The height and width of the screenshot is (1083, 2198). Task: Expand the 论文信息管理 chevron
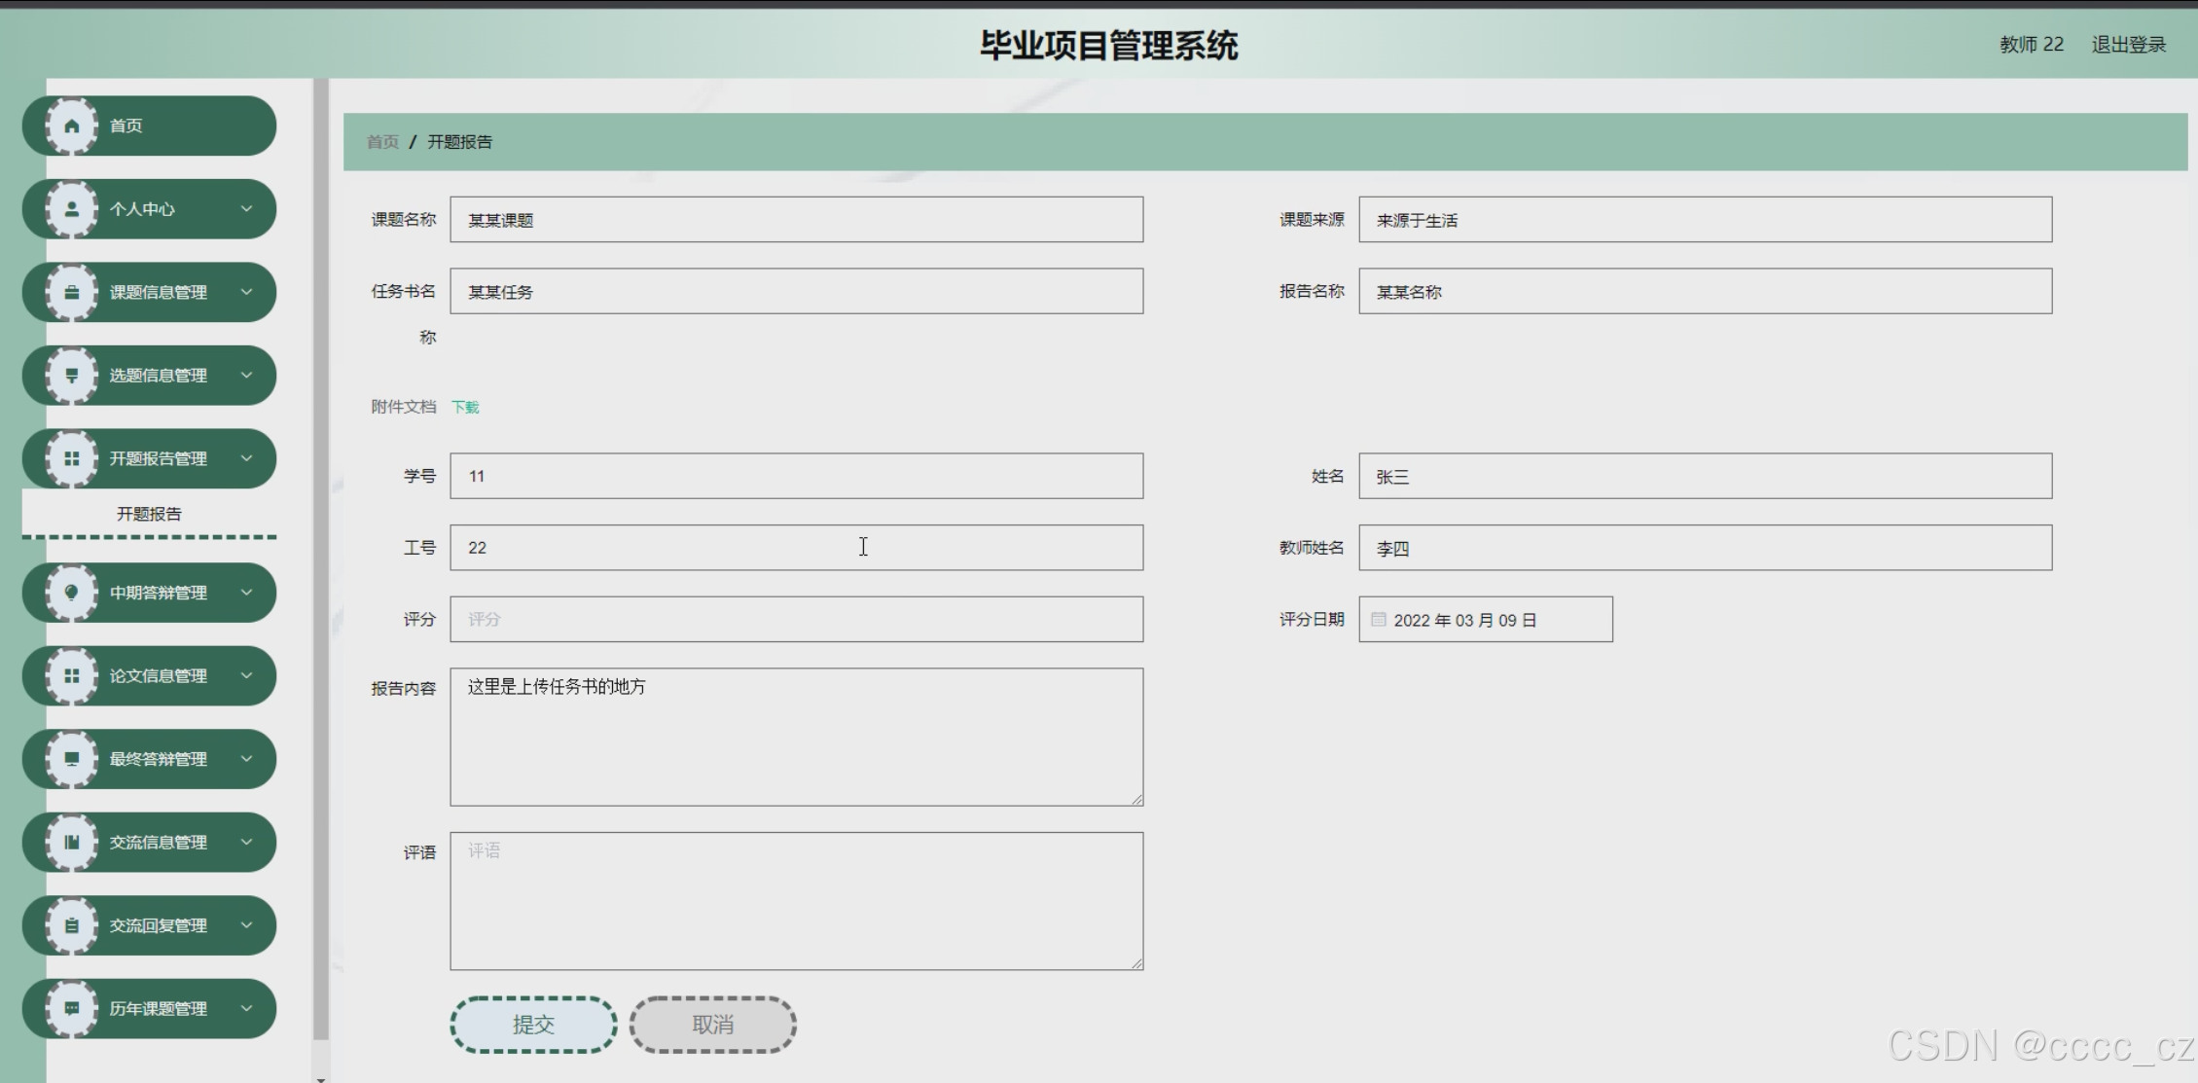pyautogui.click(x=246, y=675)
